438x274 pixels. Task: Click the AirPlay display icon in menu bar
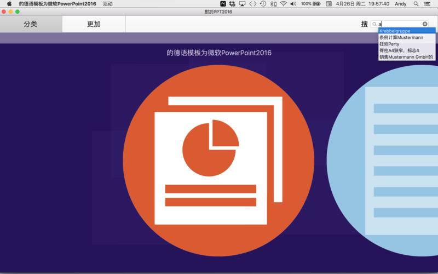pos(242,4)
